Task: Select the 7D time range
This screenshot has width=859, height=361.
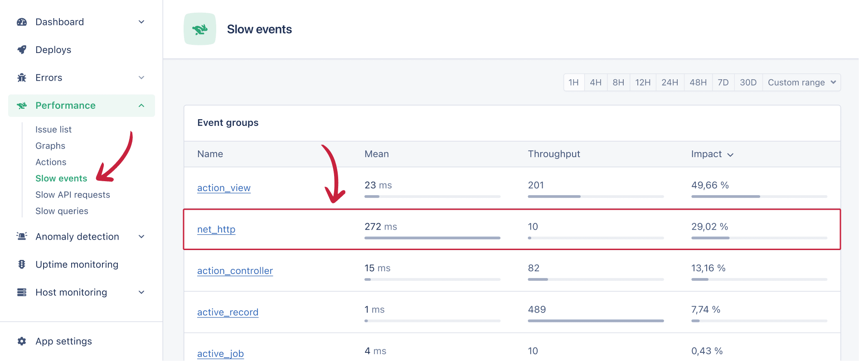Action: point(723,82)
